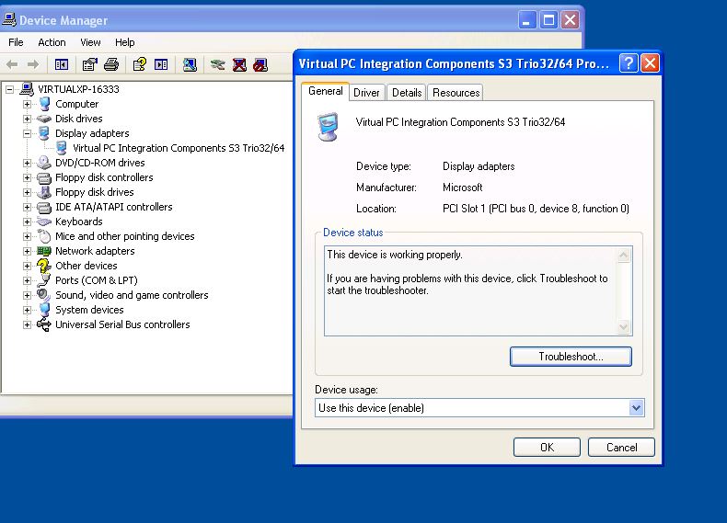The height and width of the screenshot is (523, 727).
Task: Expand the Floppy disk controllers node
Action: tap(27, 178)
